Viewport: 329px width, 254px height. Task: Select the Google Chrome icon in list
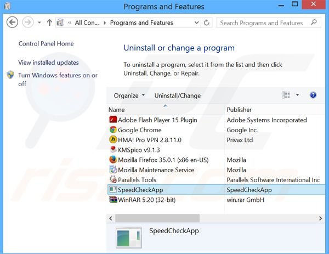(113, 130)
